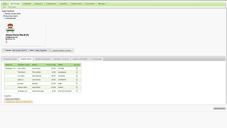Open the Estado Cuenta menu tab
The height and width of the screenshot is (128, 227).
pos(76,4)
